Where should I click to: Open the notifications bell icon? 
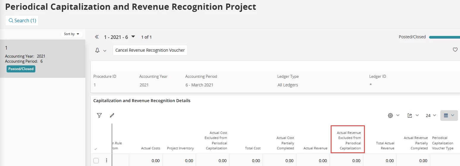point(97,50)
